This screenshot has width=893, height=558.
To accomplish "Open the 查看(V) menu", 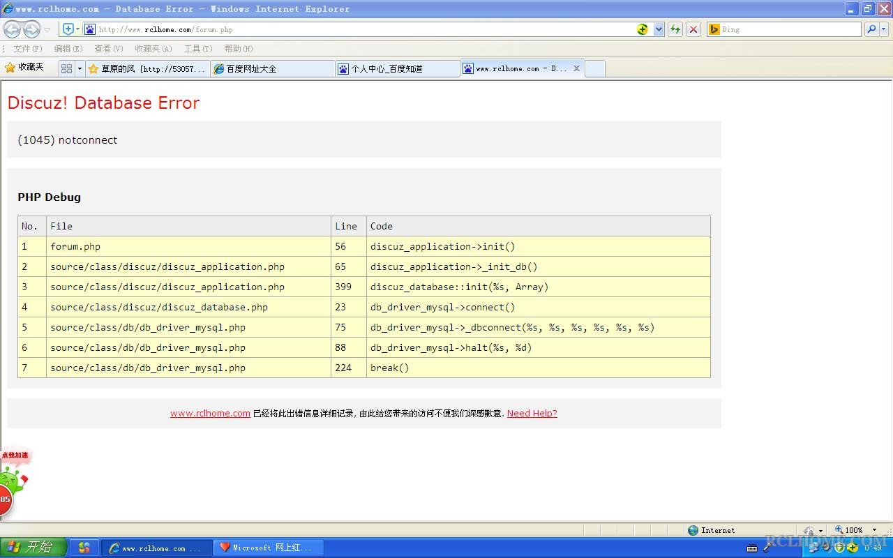I will pyautogui.click(x=109, y=49).
